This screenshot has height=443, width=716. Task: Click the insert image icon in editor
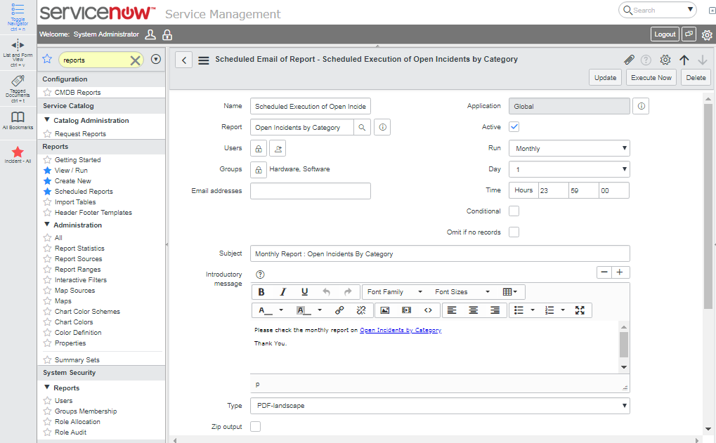[x=384, y=310]
